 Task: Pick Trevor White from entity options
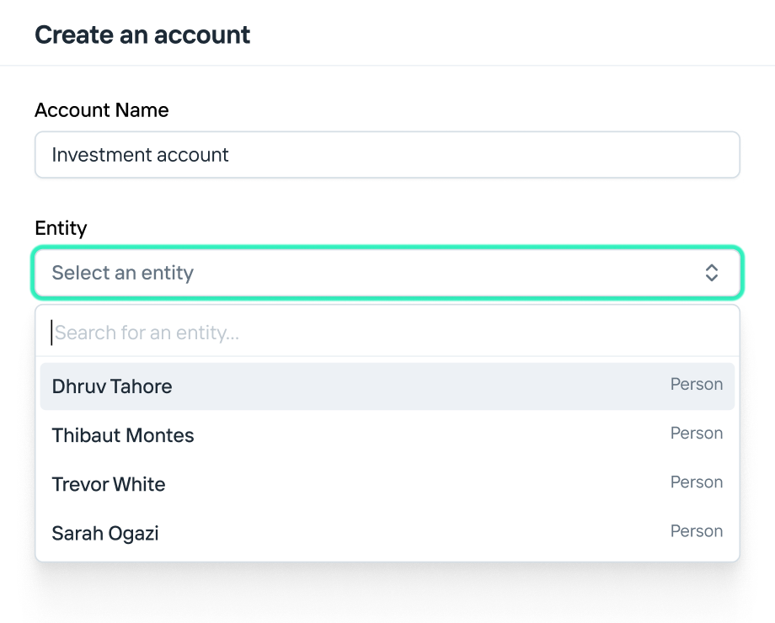109,484
